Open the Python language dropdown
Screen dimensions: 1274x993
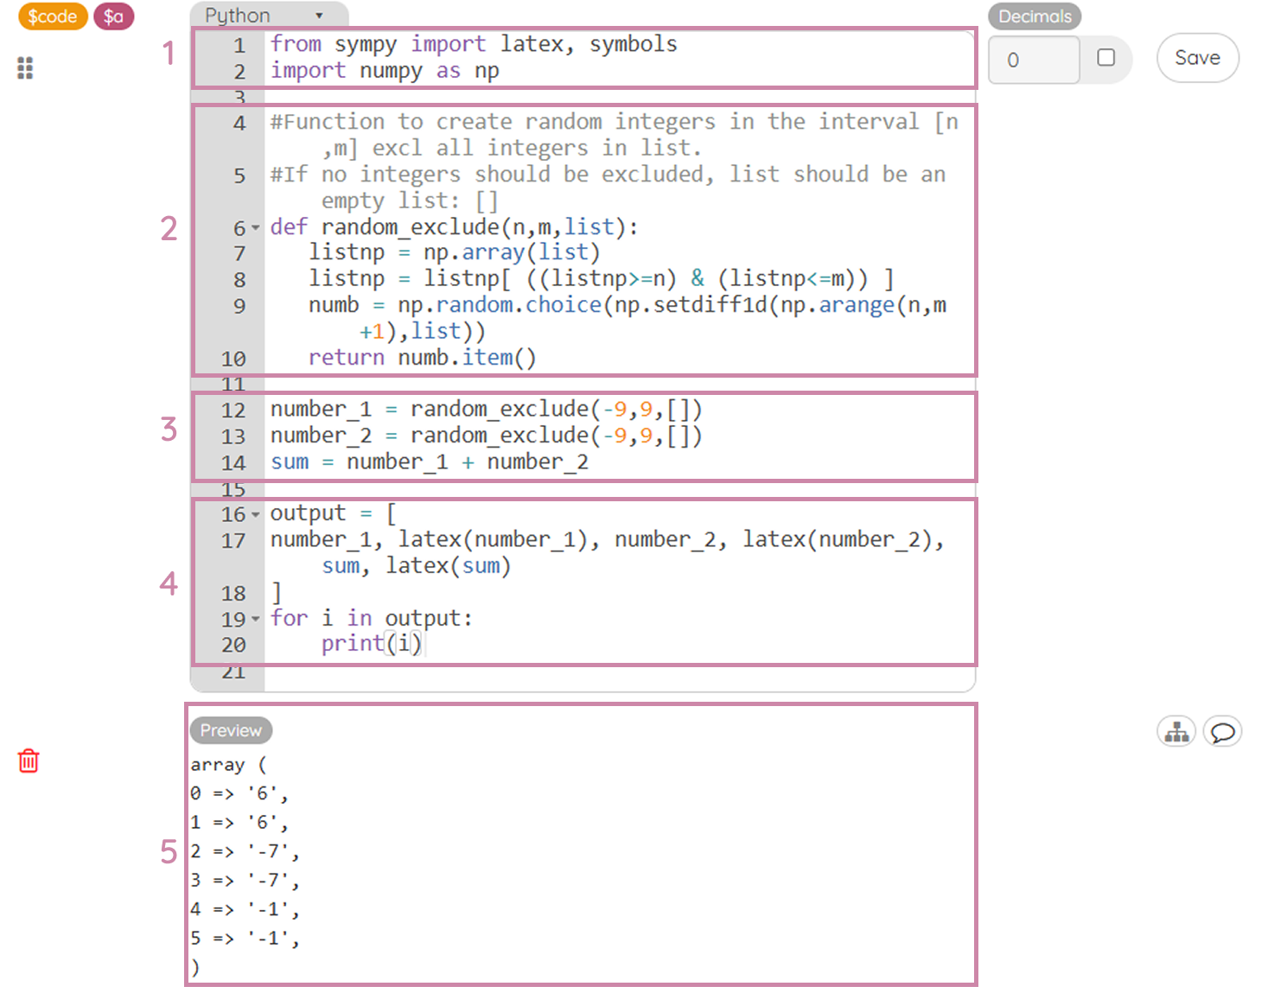tap(268, 14)
